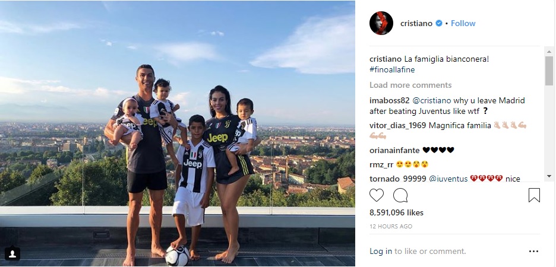Click the comments scrollbar thumb

(549, 71)
